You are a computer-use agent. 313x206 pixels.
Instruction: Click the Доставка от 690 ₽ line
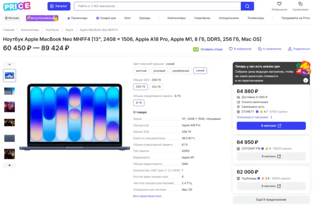tap(252, 97)
